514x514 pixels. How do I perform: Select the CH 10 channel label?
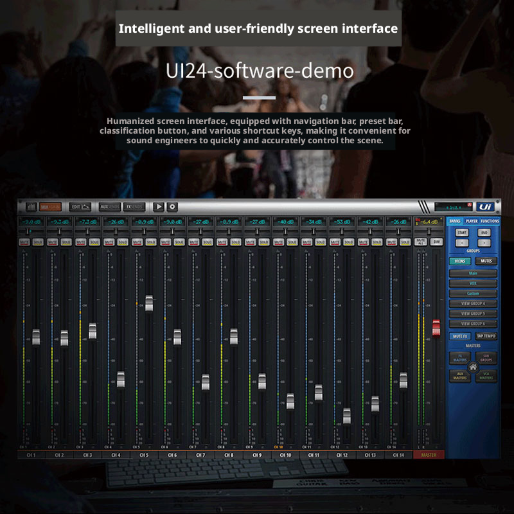point(285,455)
